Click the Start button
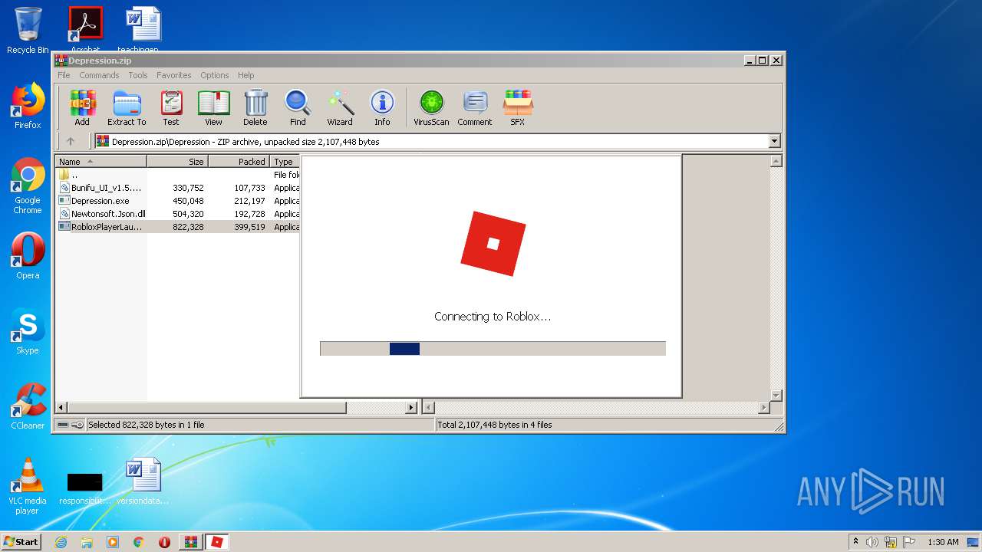Viewport: 982px width, 552px height. coord(21,542)
